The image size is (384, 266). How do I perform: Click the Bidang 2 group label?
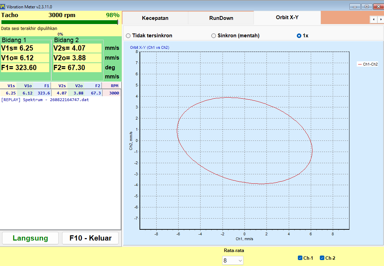pos(66,40)
